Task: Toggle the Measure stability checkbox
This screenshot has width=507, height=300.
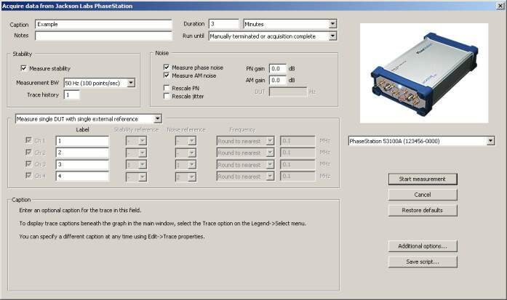Action: point(24,69)
